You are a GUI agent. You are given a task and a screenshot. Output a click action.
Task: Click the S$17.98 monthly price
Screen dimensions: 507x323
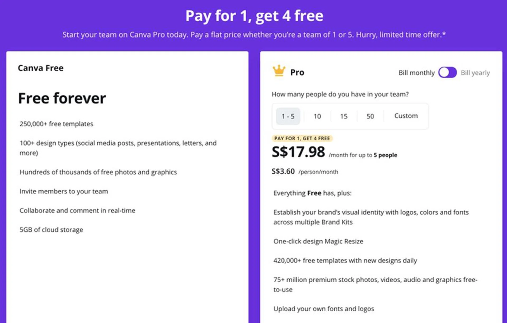click(298, 152)
